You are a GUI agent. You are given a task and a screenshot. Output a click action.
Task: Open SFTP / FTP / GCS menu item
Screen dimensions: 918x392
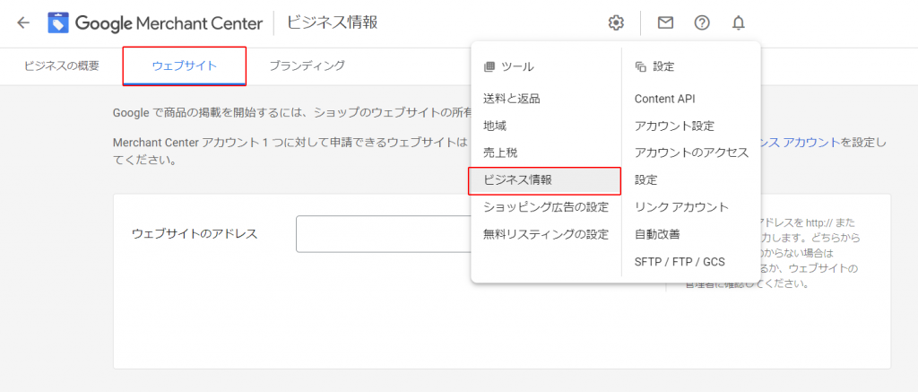tap(680, 261)
